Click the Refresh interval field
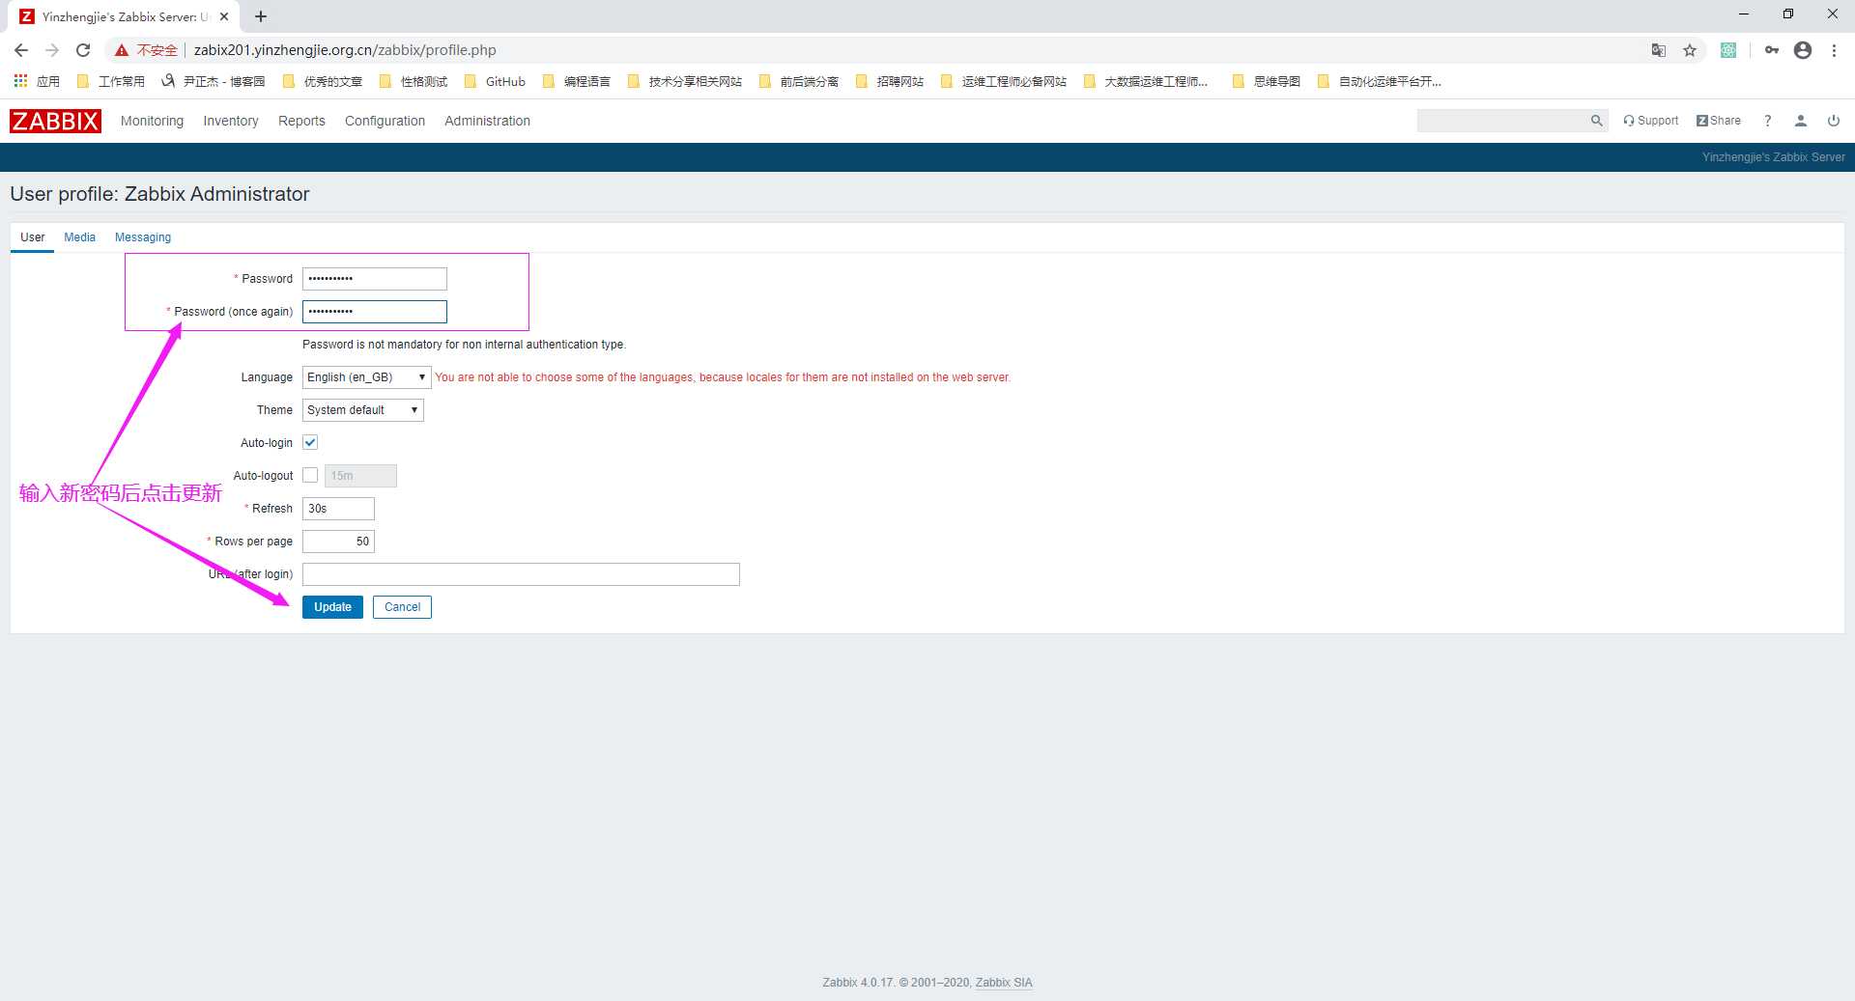 338,509
